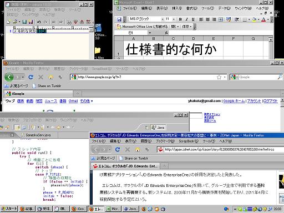The height and width of the screenshot is (213, 284).
Task: Click the Excel taskbar button
Action: click(x=114, y=209)
